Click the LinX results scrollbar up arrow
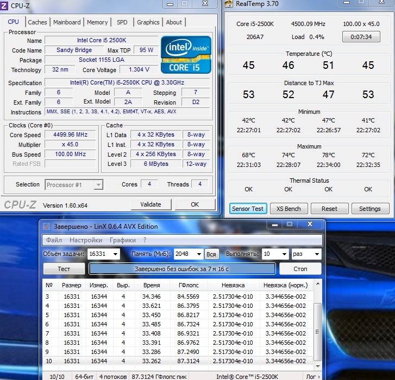395x380 pixels. [x=318, y=284]
